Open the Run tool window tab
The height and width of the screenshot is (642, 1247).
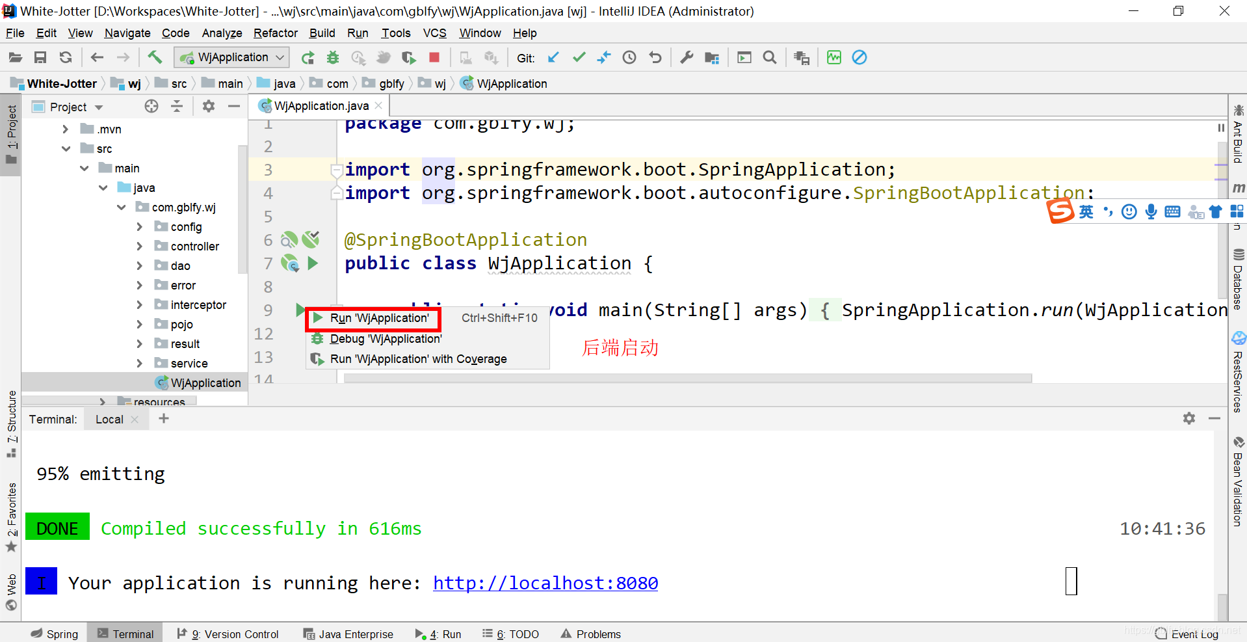point(438,634)
